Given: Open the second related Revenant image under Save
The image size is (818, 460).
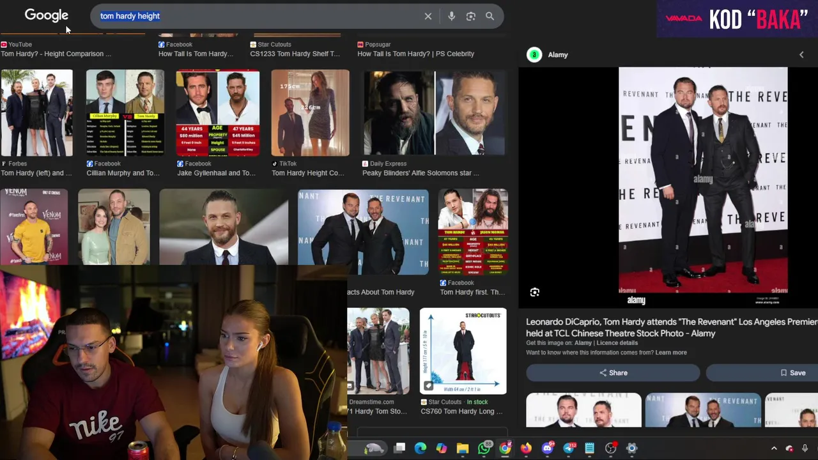Looking at the screenshot, I should tap(703, 410).
